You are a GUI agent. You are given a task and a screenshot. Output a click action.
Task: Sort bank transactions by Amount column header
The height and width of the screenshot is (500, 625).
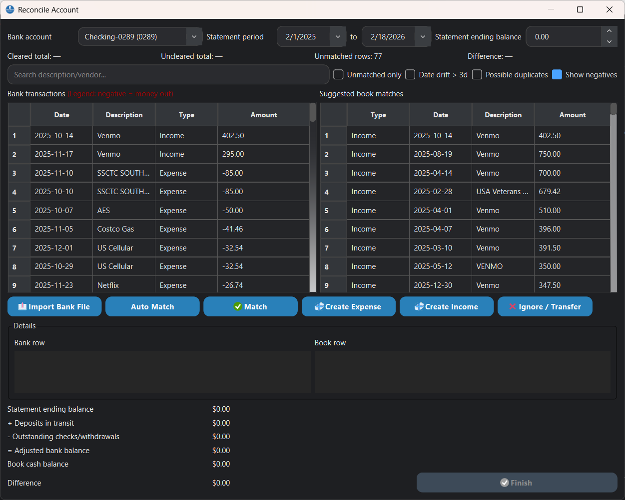tap(263, 115)
